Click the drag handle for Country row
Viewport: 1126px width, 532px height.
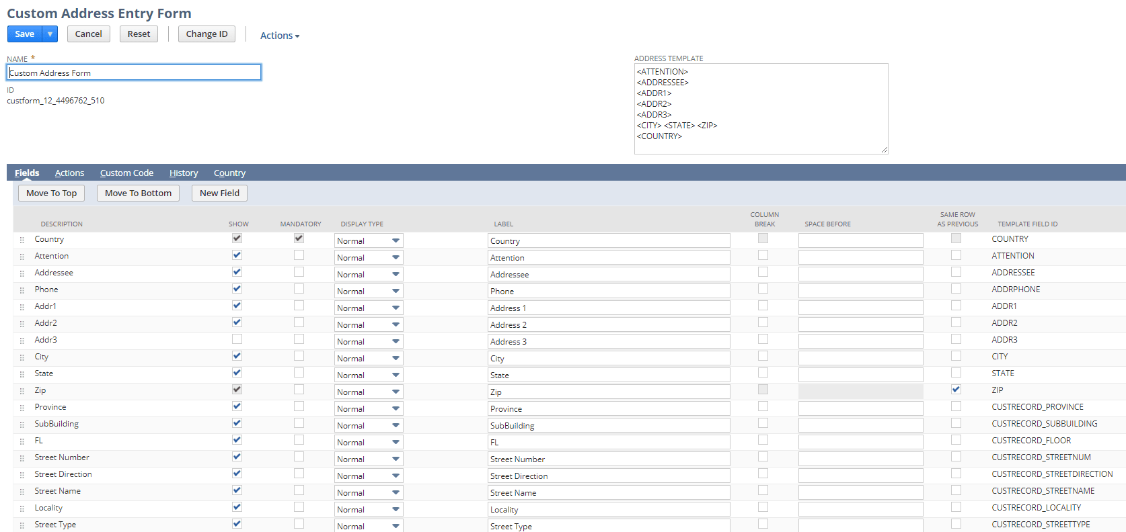tap(22, 240)
